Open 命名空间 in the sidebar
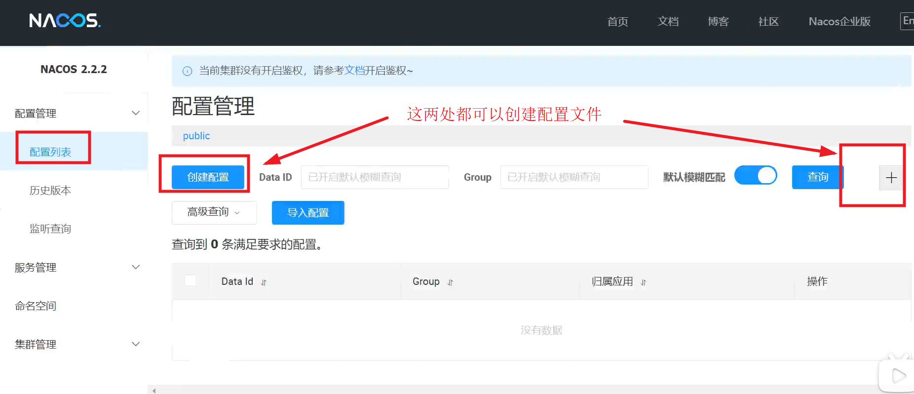The width and height of the screenshot is (914, 394). coord(36,306)
